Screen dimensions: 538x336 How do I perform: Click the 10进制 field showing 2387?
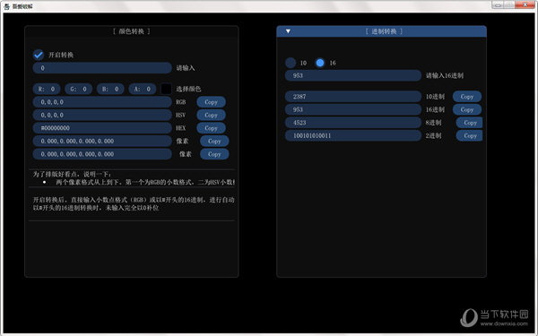(x=353, y=97)
